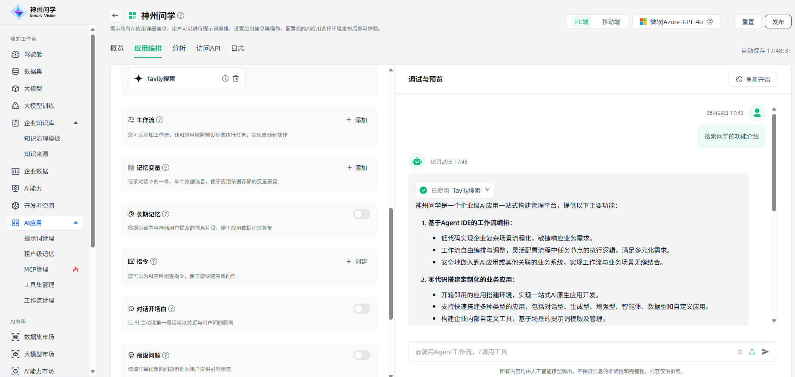Switch preview to 移动端
Screen dimensions: 795x377
[x=611, y=22]
